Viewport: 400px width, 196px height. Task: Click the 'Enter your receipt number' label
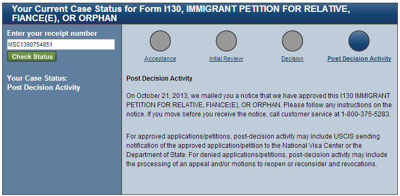(x=52, y=34)
